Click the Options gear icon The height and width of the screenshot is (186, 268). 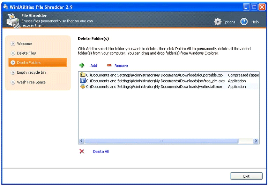click(217, 22)
